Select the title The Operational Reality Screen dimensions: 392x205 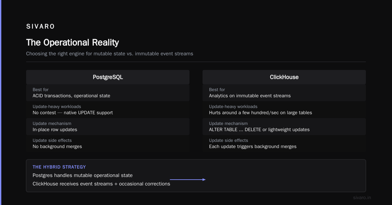click(73, 43)
